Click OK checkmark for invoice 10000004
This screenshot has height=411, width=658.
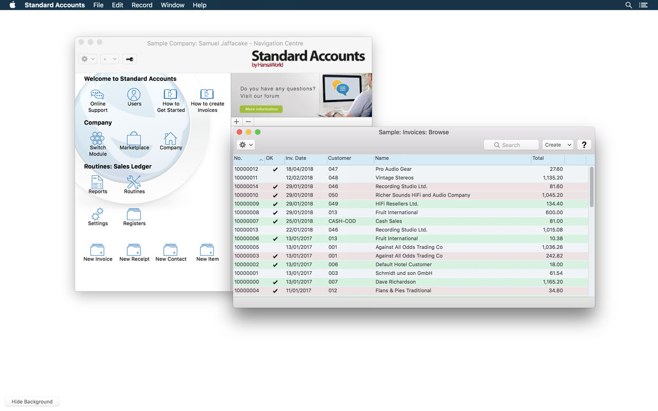coord(275,291)
